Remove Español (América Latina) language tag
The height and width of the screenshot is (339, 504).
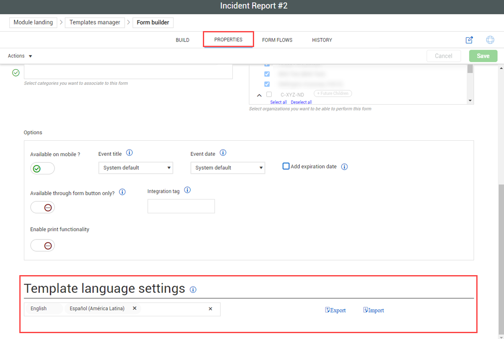pyautogui.click(x=135, y=308)
